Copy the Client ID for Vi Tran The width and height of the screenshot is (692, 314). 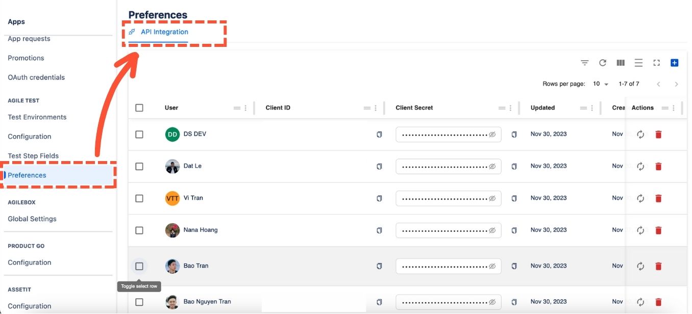click(x=379, y=198)
